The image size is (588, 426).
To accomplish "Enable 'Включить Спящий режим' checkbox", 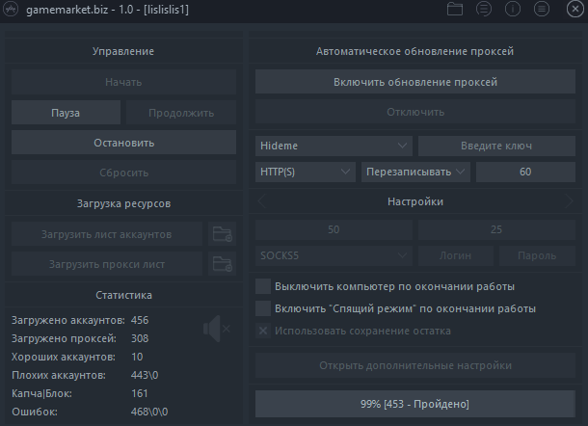I will coord(262,308).
